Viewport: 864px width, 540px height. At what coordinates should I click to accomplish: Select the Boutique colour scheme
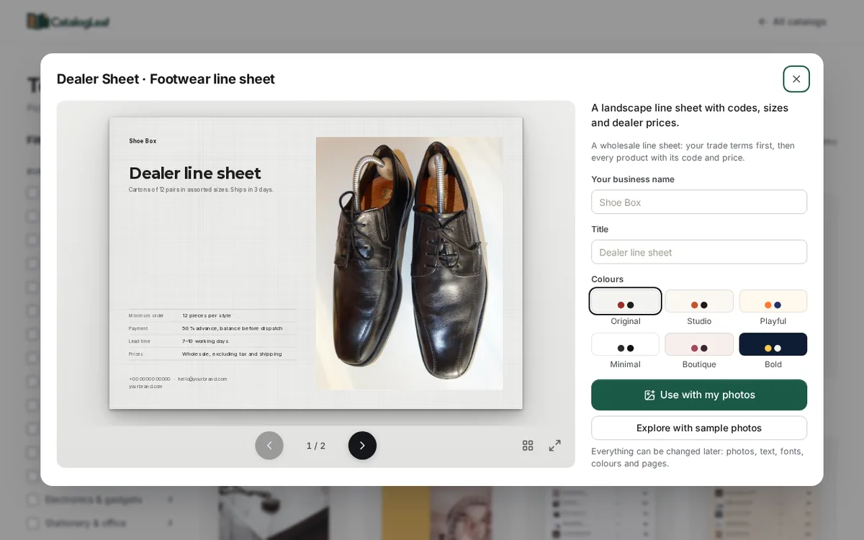(699, 344)
